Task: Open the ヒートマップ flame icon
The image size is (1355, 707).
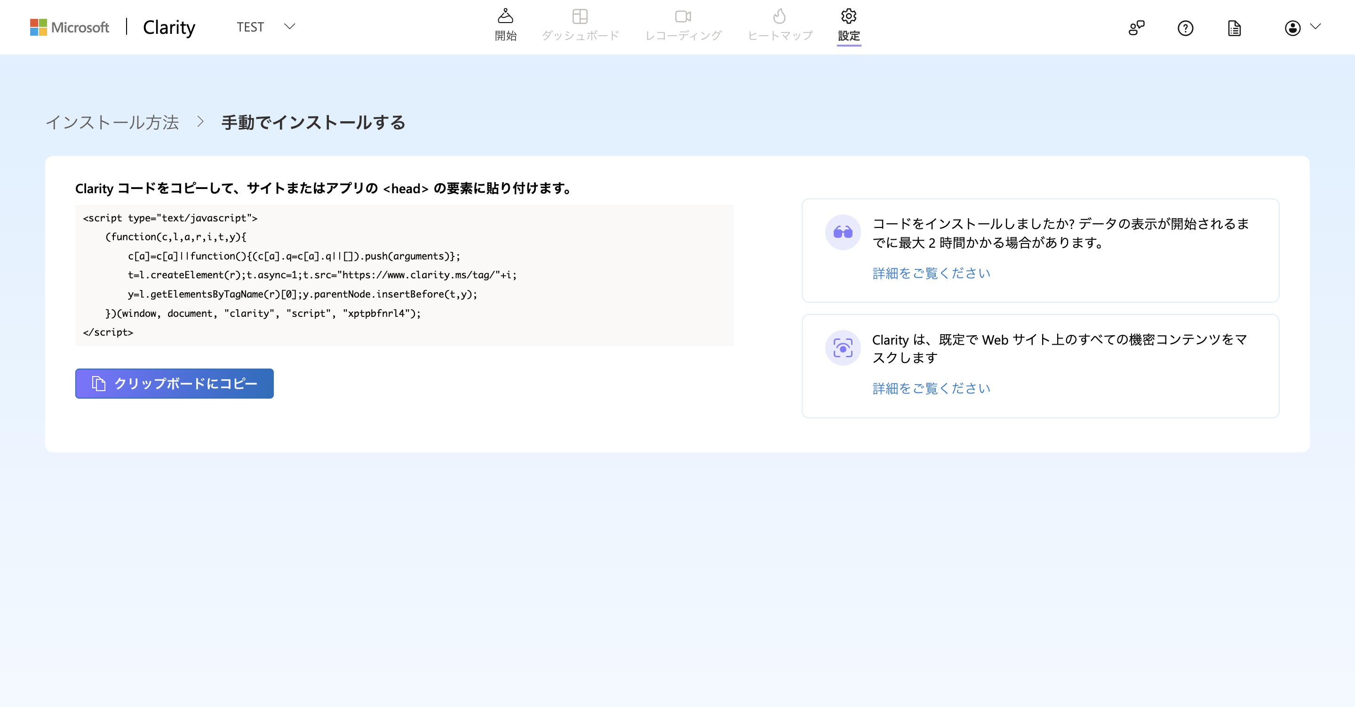Action: coord(780,16)
